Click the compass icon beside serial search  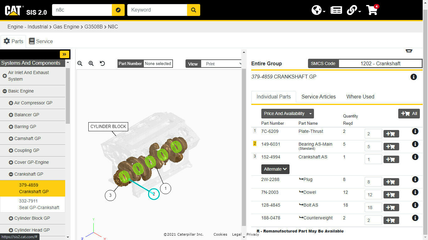(x=118, y=10)
